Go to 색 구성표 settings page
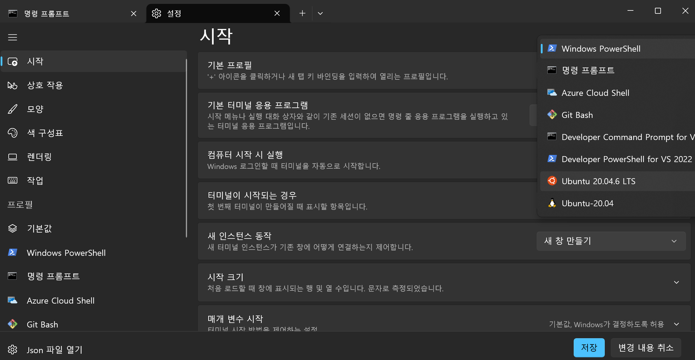 pos(94,133)
